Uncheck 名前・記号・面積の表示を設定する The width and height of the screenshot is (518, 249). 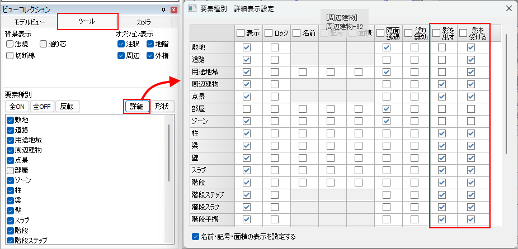coord(195,236)
